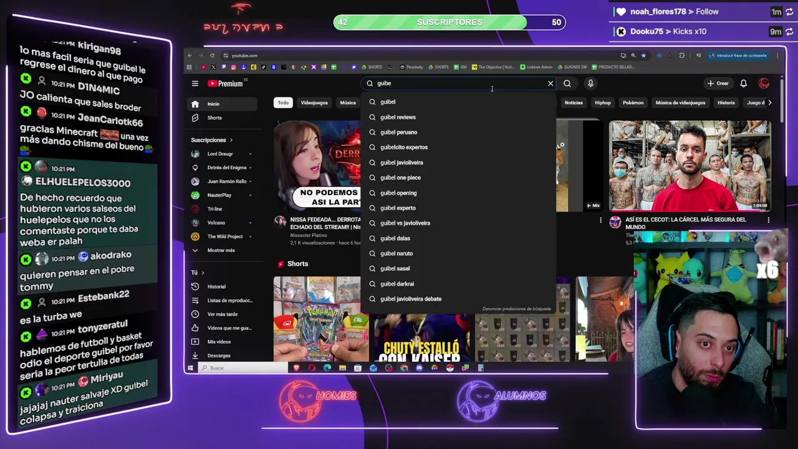Click Denunciar predicciones de búsqueda link

(516, 309)
